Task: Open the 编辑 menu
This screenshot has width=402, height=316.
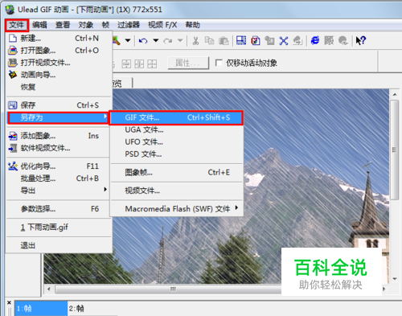Action: click(39, 25)
